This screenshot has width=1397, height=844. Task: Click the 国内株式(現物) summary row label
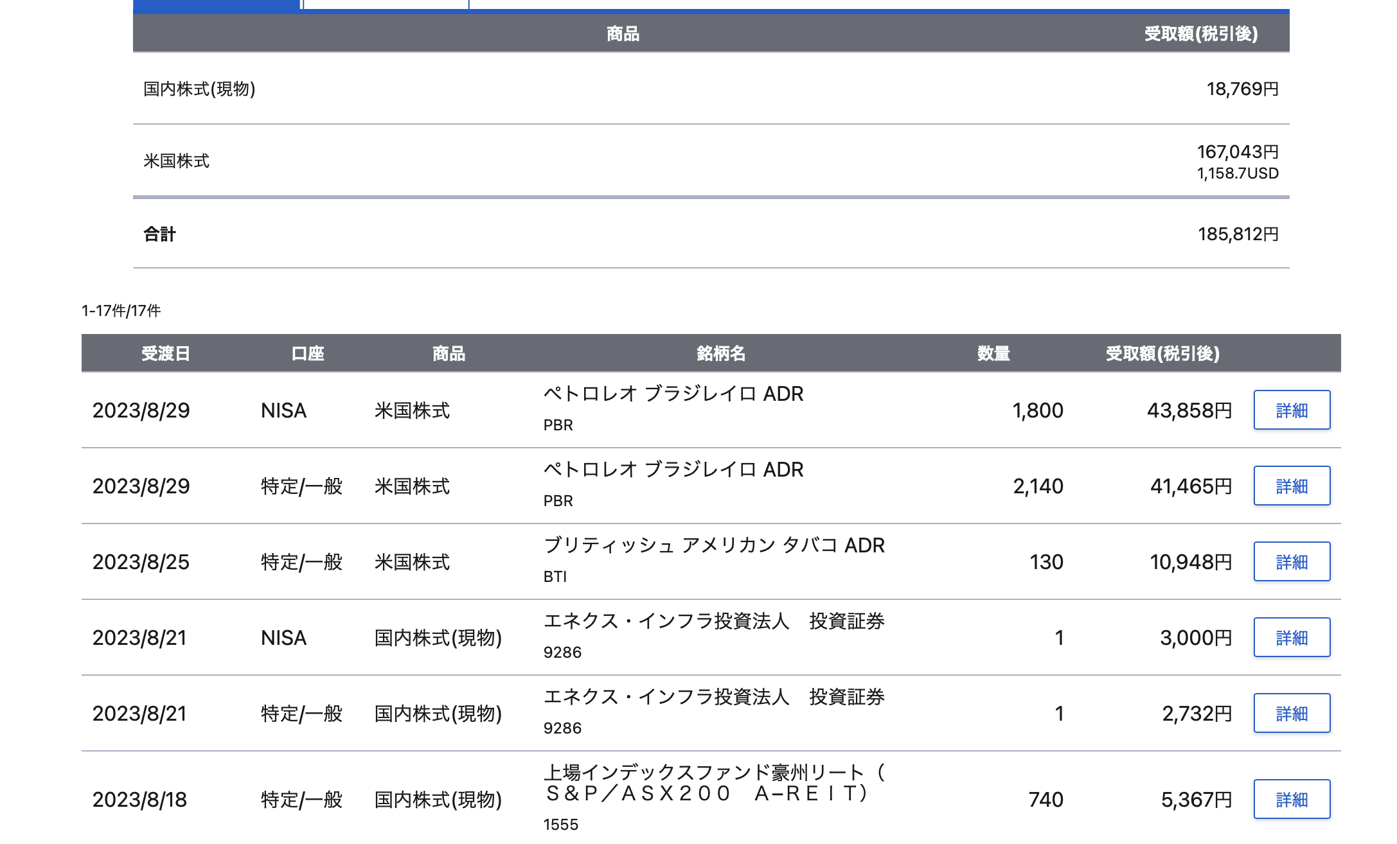point(199,89)
